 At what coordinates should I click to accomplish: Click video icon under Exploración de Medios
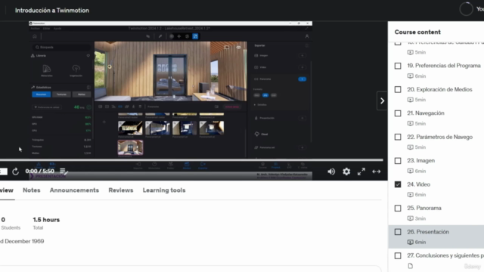(410, 100)
